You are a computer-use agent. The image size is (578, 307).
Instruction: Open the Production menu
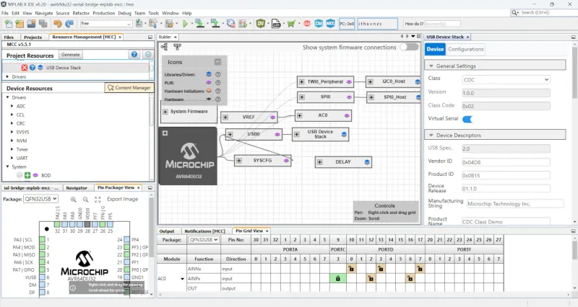[x=103, y=13]
